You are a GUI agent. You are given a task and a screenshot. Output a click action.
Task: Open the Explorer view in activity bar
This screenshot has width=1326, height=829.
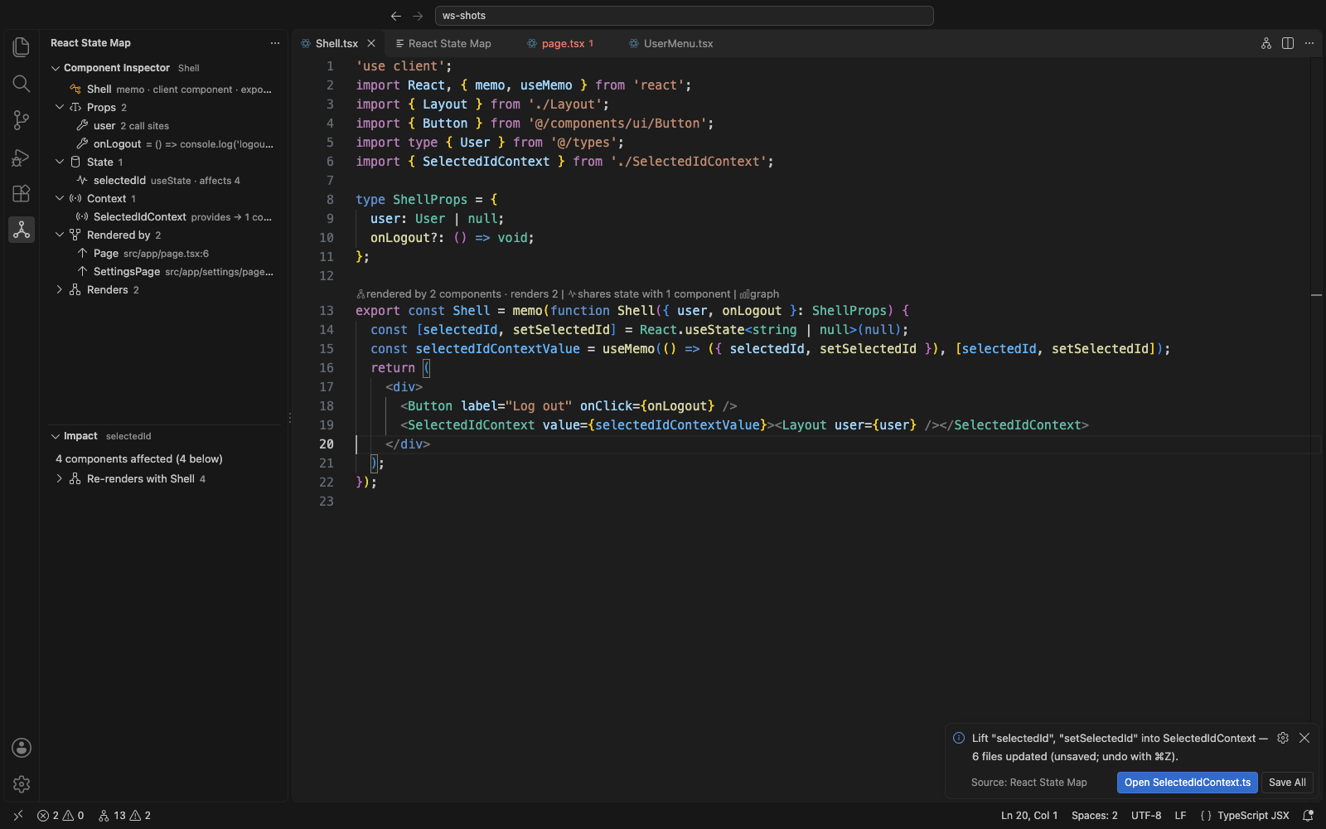click(22, 47)
